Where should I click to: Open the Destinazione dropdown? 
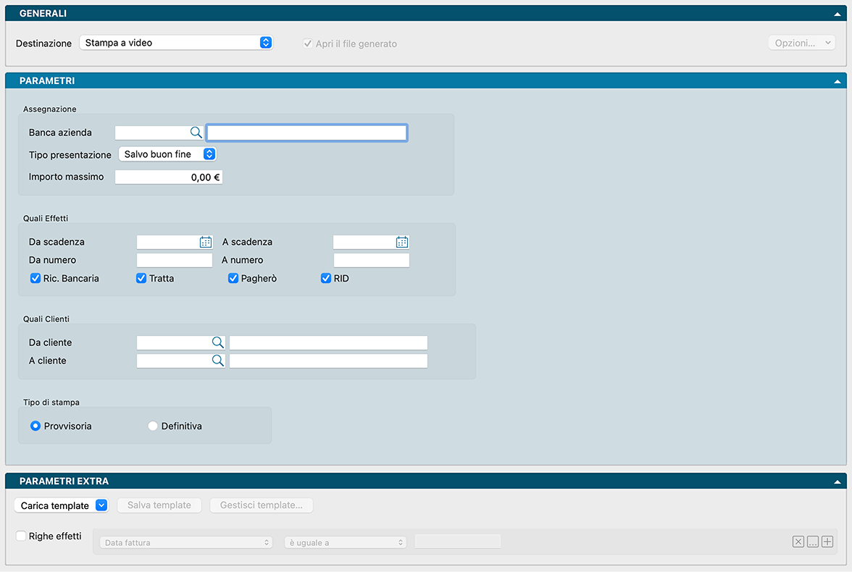click(175, 43)
